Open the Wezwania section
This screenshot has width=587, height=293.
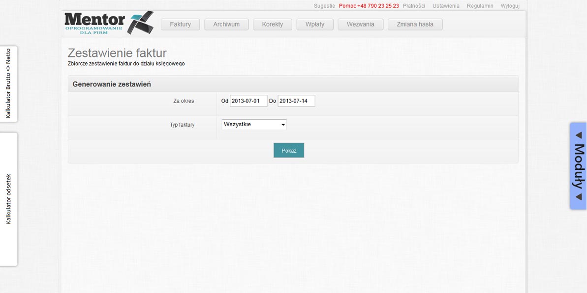[360, 25]
